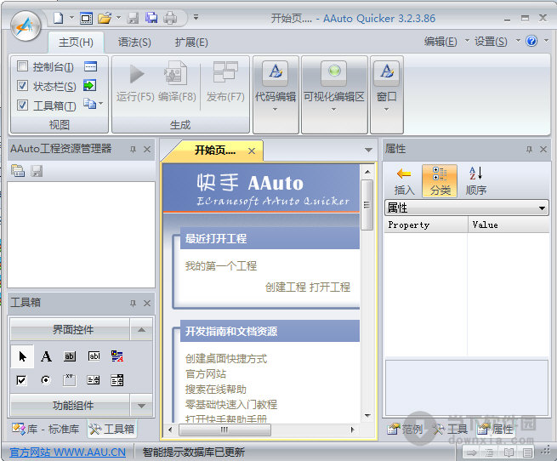This screenshot has height=461, width=557.
Task: Pin the 属性 panel
Action: [x=529, y=150]
